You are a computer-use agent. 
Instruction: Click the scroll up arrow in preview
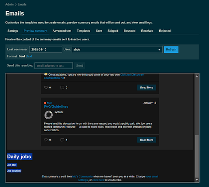click(197, 76)
